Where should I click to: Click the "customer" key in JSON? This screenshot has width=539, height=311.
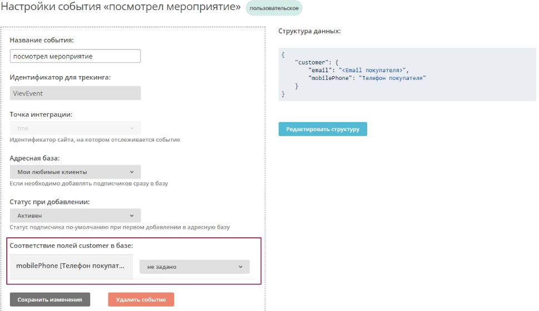pos(311,62)
